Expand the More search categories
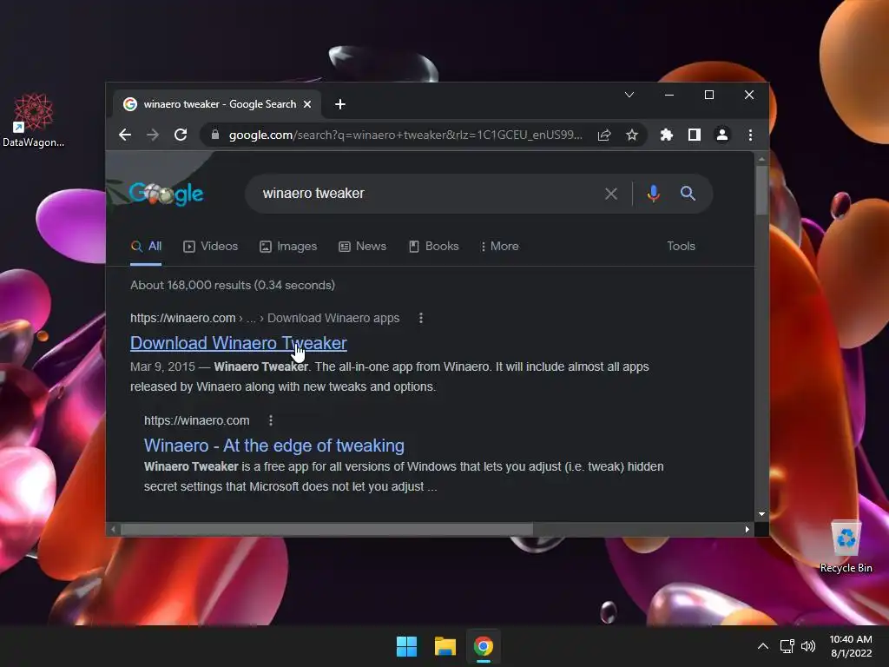Image resolution: width=889 pixels, height=667 pixels. coord(499,246)
